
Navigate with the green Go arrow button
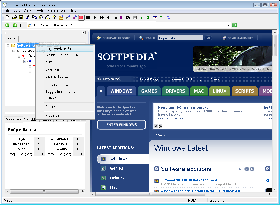tap(235, 25)
